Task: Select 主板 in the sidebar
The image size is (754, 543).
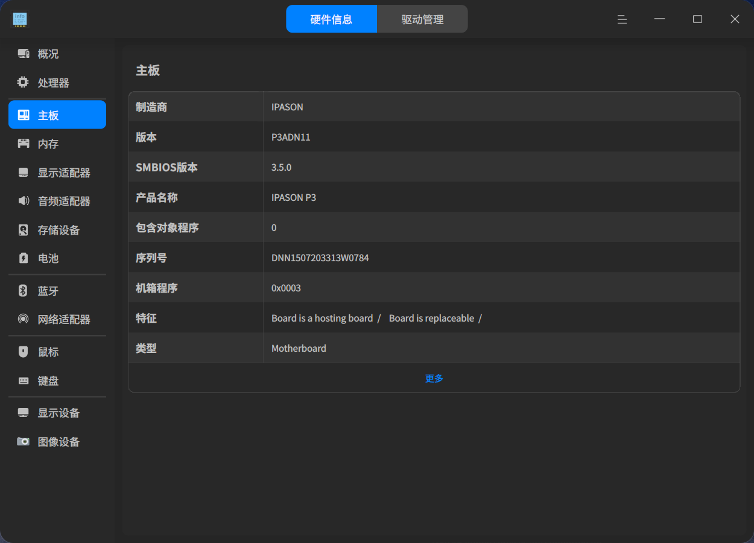Action: 57,115
